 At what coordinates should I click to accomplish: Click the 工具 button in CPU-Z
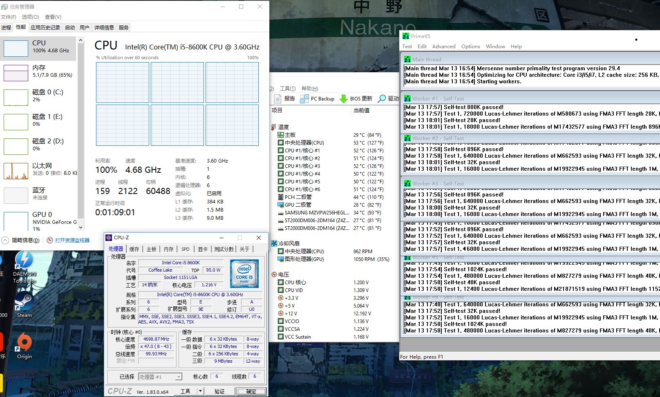tap(185, 391)
